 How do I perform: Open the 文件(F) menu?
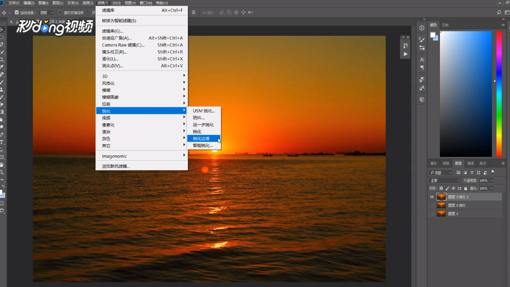[13, 3]
